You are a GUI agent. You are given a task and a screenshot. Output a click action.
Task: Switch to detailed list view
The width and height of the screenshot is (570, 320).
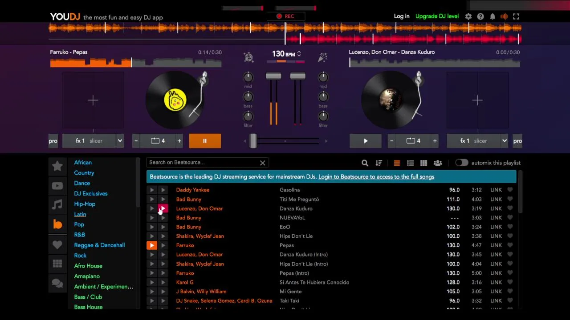(411, 163)
